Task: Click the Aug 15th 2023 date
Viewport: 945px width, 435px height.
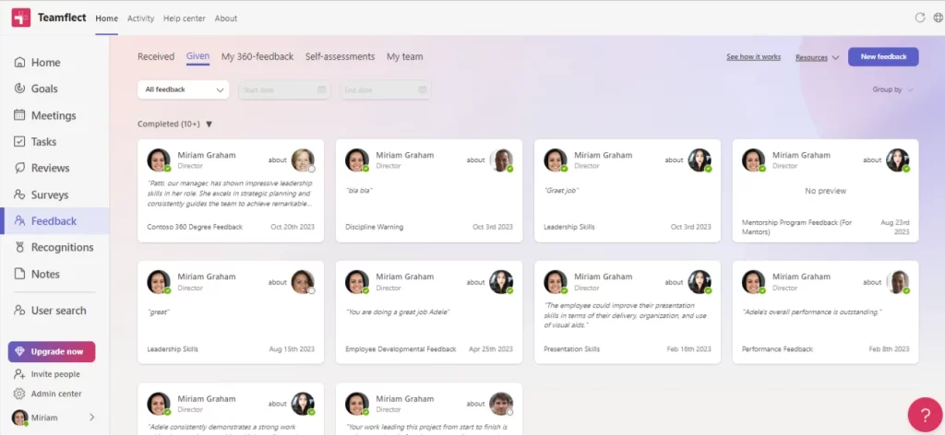Action: click(x=292, y=349)
